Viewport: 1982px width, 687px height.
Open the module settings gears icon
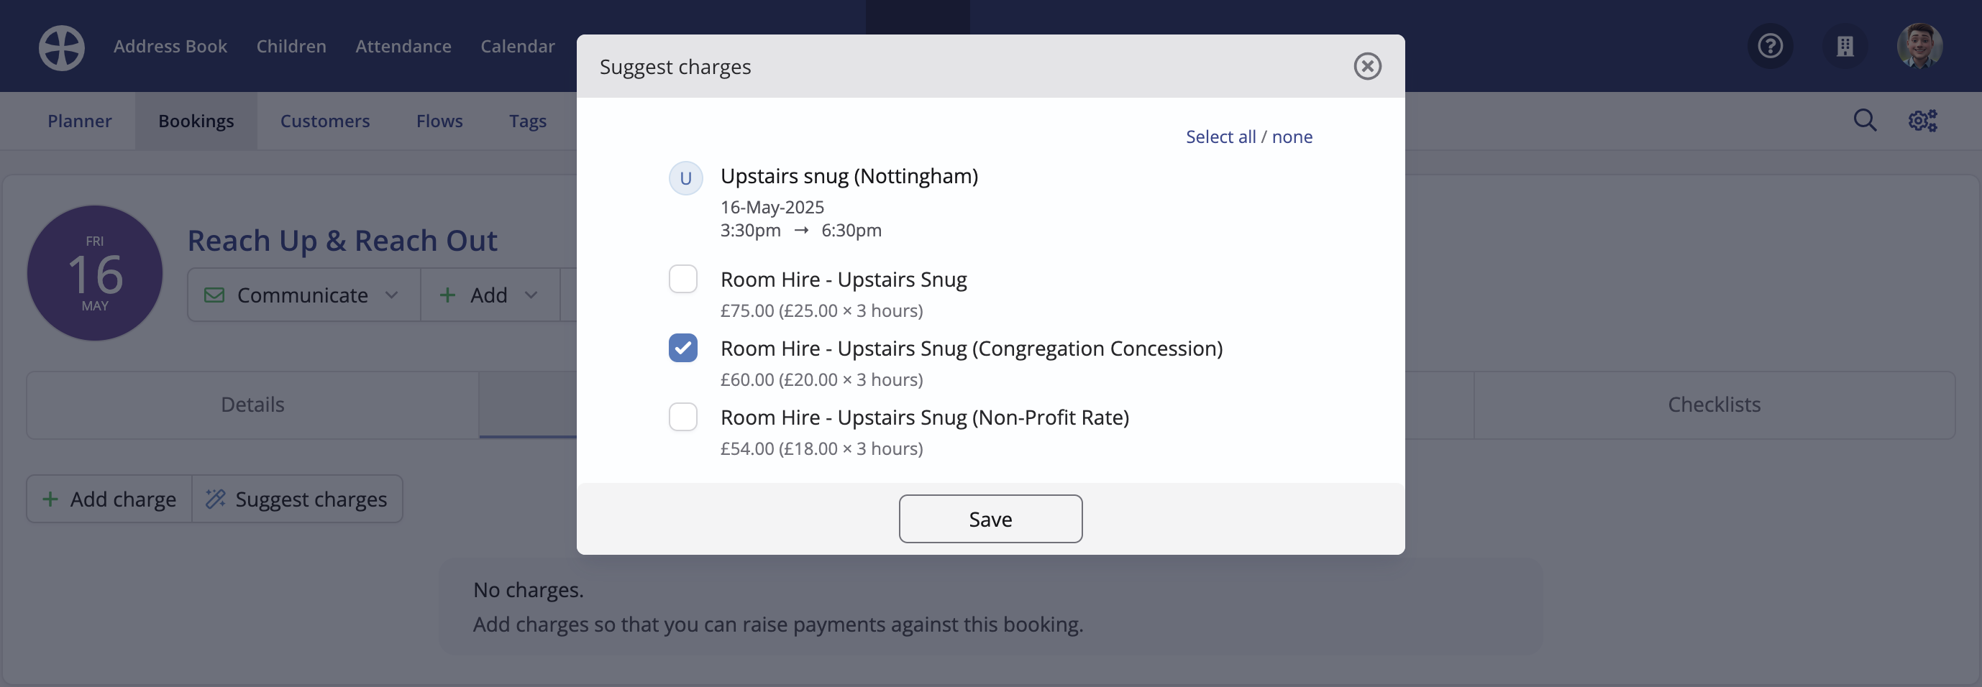coord(1923,120)
